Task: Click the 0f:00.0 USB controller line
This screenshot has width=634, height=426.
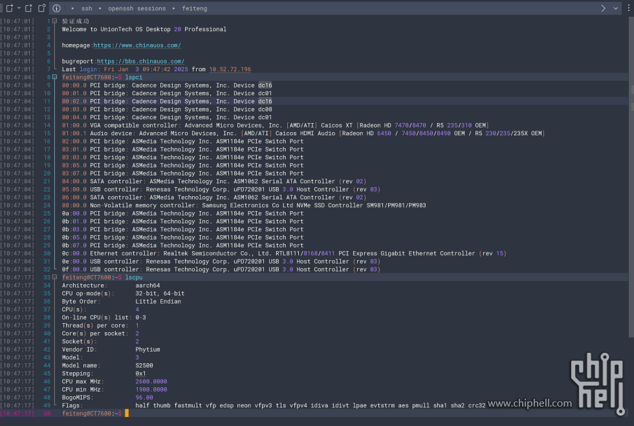Action: pyautogui.click(x=221, y=269)
